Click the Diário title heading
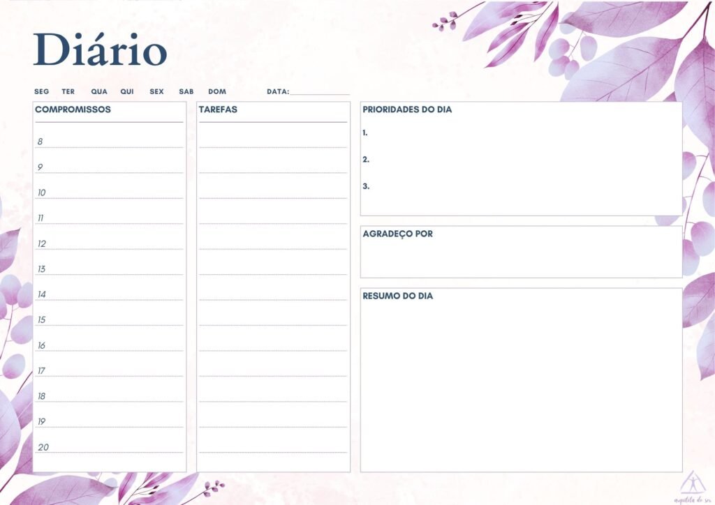This screenshot has height=505, width=715. coord(100,50)
